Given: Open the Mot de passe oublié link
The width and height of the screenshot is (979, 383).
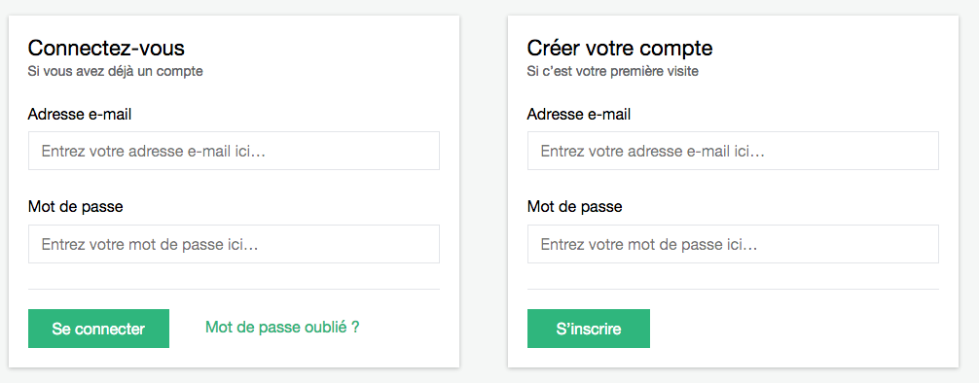Looking at the screenshot, I should (282, 327).
